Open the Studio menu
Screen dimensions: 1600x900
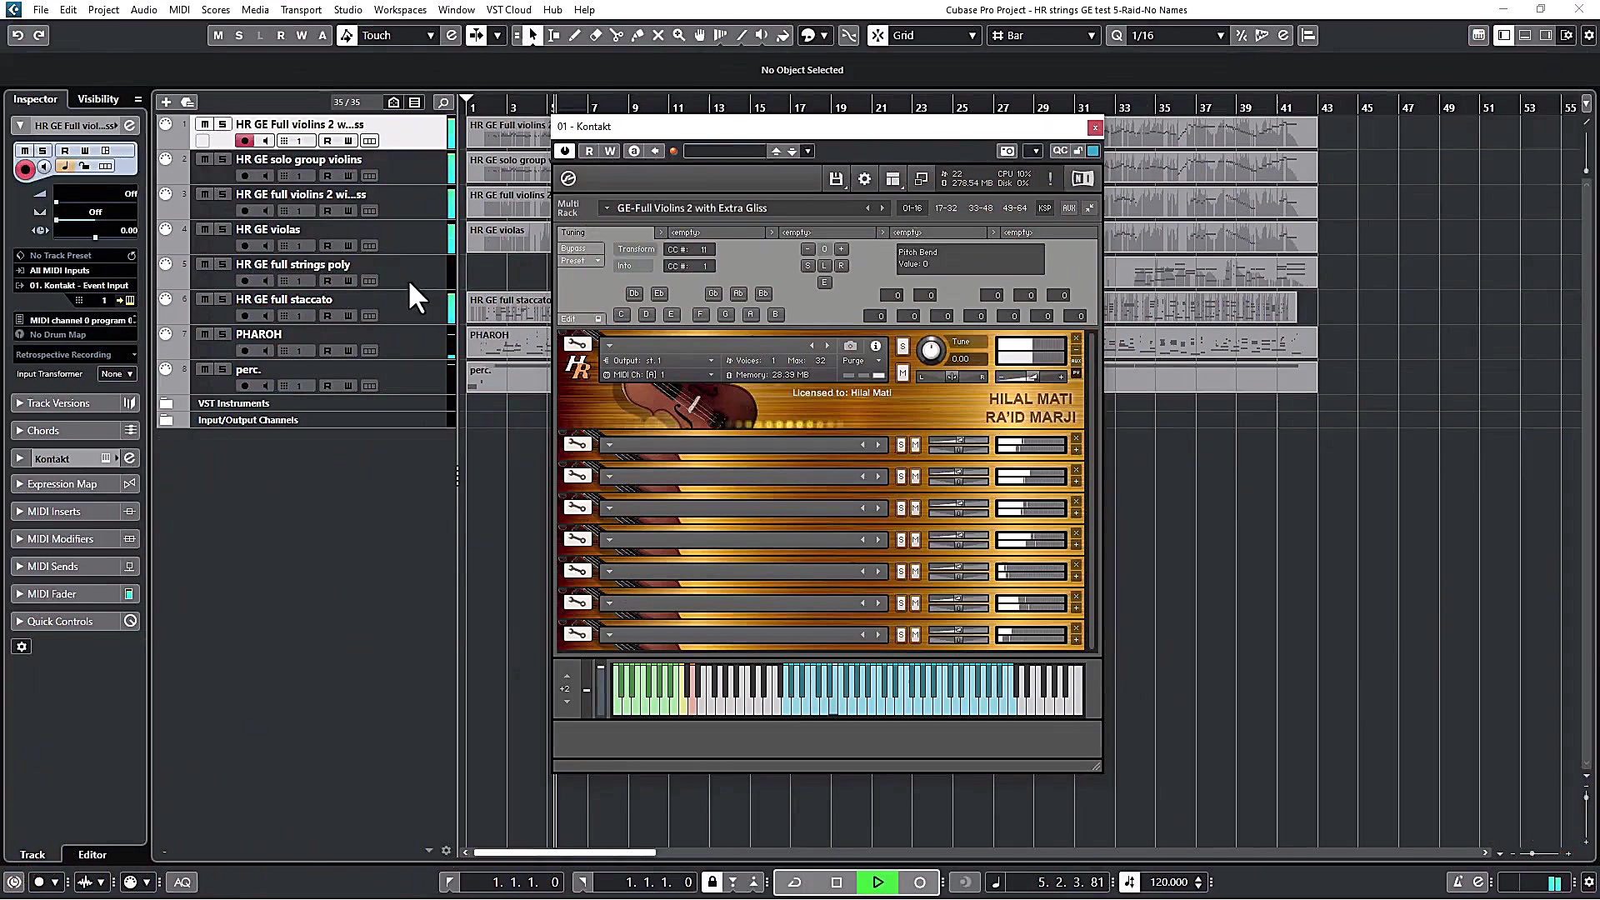click(347, 9)
